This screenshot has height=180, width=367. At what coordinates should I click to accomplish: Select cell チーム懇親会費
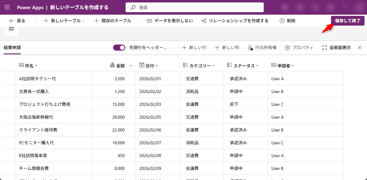tap(53, 168)
